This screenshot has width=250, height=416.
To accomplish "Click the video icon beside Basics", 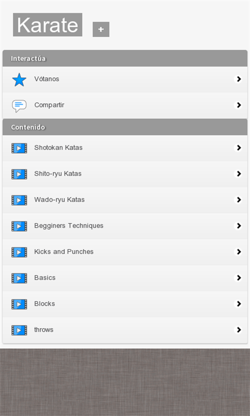I will pos(19,278).
